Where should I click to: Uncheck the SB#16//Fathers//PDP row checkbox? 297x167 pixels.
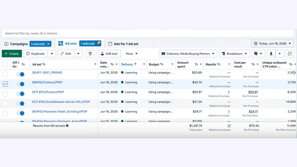point(5,84)
